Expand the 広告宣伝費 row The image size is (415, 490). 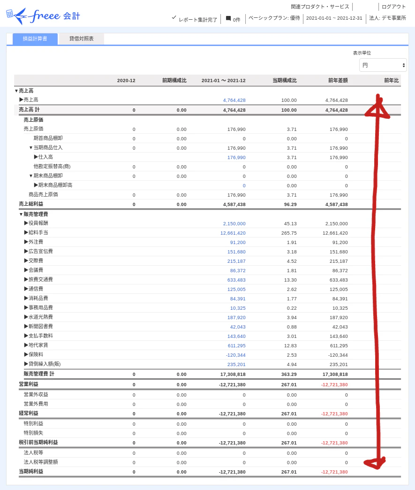pos(26,251)
